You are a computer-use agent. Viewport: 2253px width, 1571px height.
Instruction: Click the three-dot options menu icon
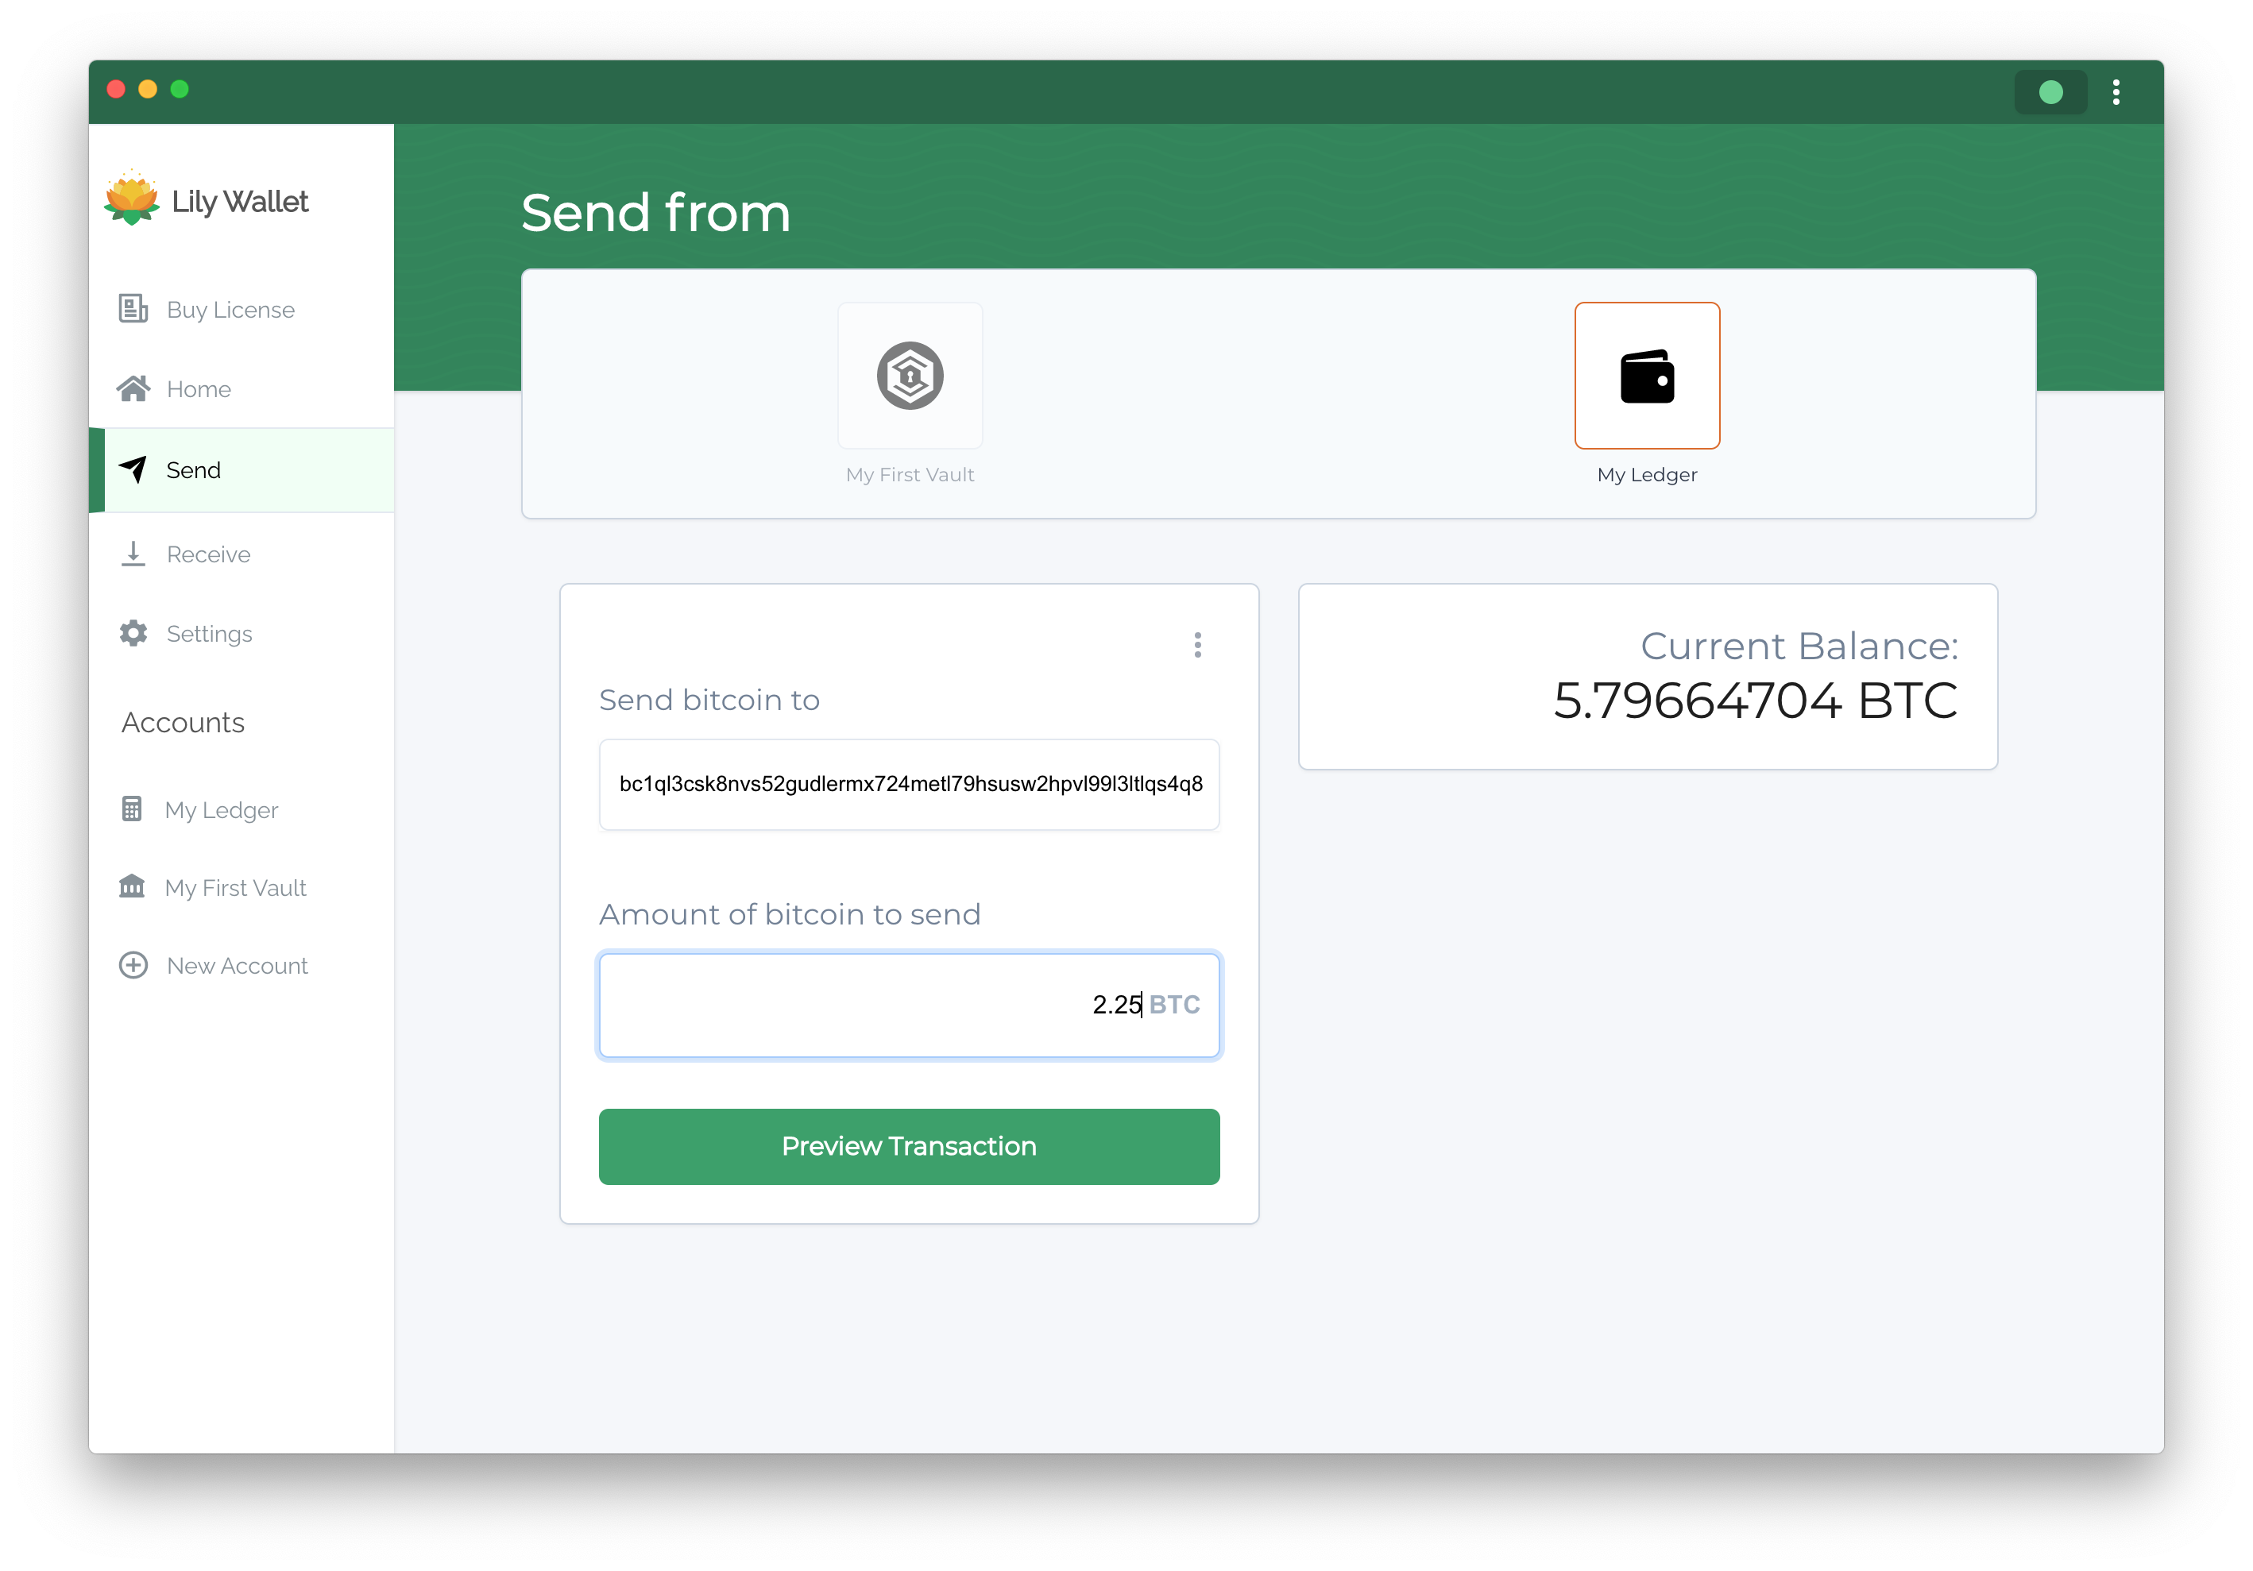click(x=1199, y=645)
